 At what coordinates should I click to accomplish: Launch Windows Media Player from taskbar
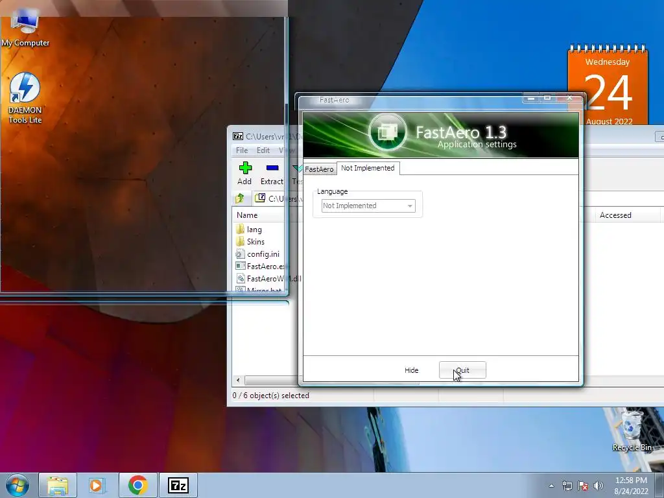pyautogui.click(x=97, y=485)
